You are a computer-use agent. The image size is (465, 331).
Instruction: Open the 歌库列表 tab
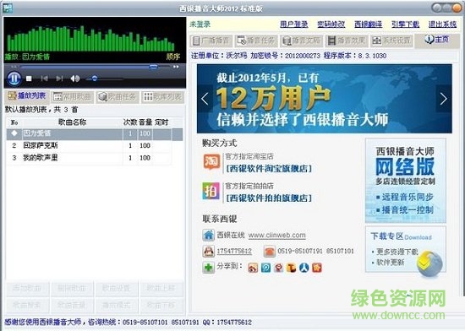162,97
